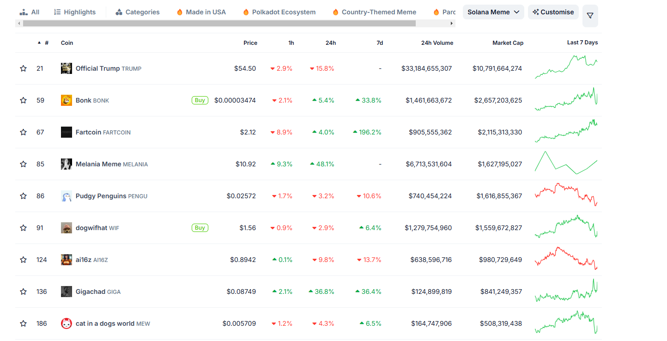Sort table by Market Cap header

click(x=508, y=43)
